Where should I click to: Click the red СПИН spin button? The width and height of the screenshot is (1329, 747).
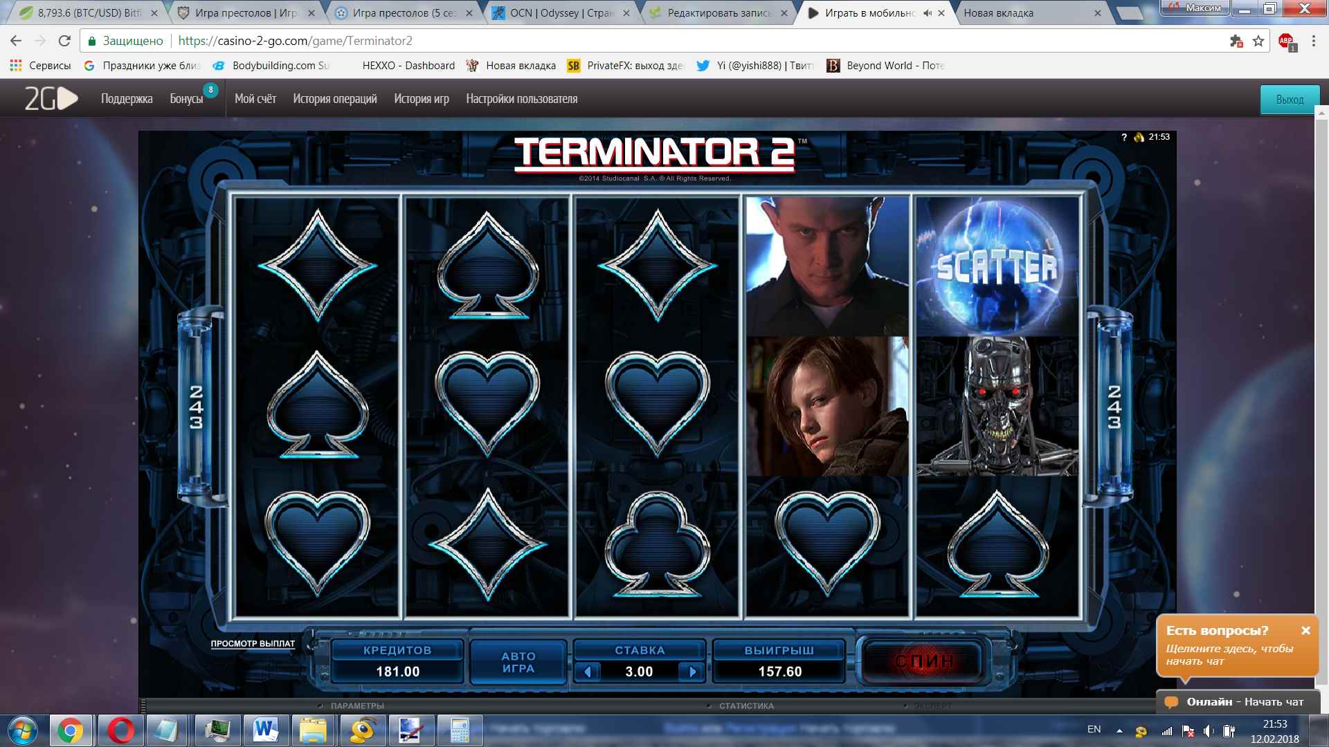click(x=924, y=661)
